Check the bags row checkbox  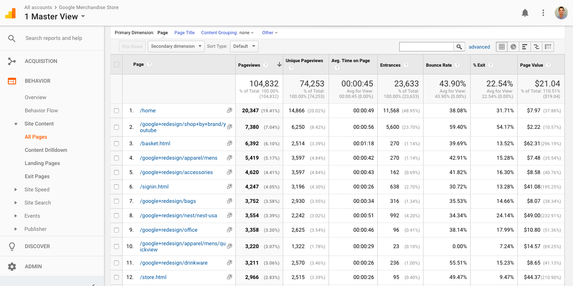coord(116,201)
